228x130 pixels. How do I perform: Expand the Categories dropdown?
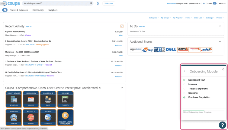pos(154,18)
